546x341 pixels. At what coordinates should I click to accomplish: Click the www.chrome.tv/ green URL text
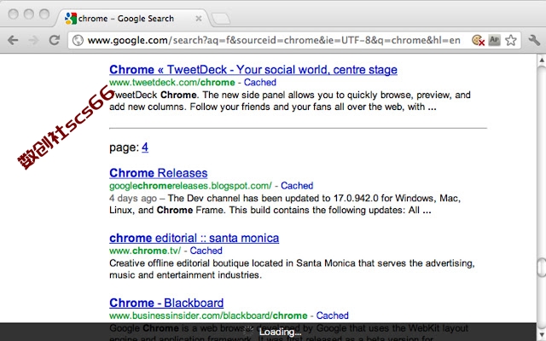click(145, 251)
